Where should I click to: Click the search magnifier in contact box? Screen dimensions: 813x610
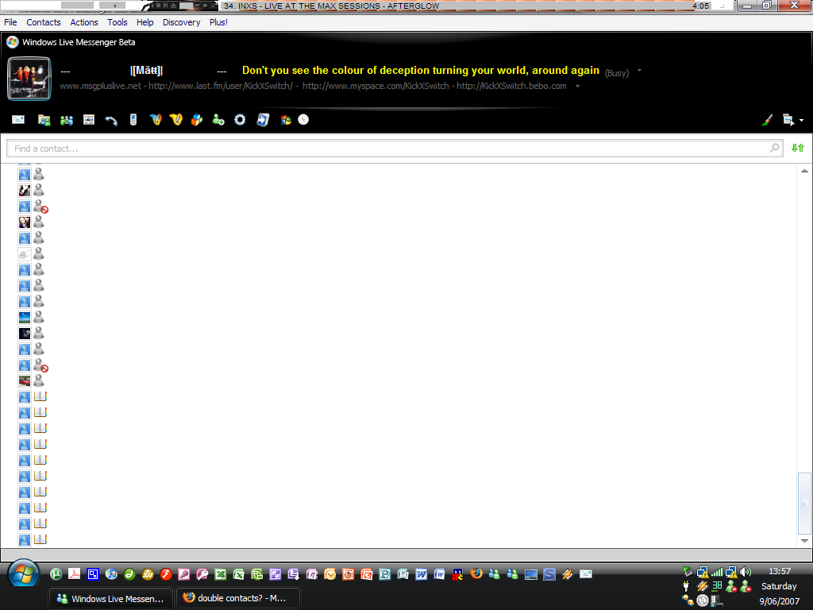775,148
